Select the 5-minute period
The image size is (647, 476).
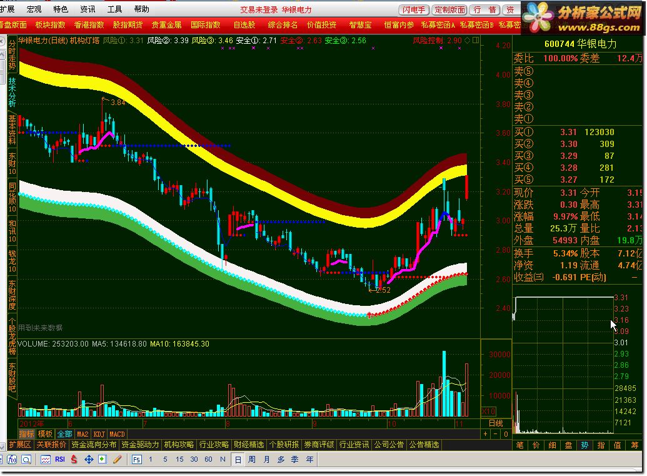(165, 460)
